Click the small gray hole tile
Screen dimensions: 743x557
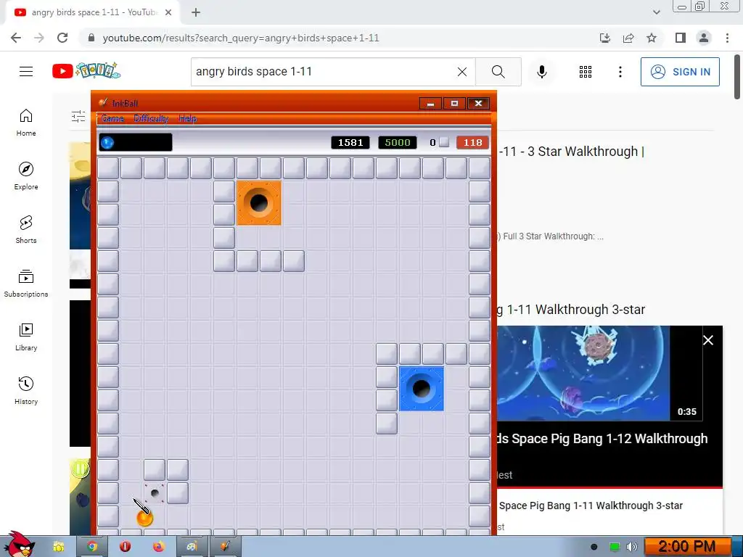coord(155,493)
